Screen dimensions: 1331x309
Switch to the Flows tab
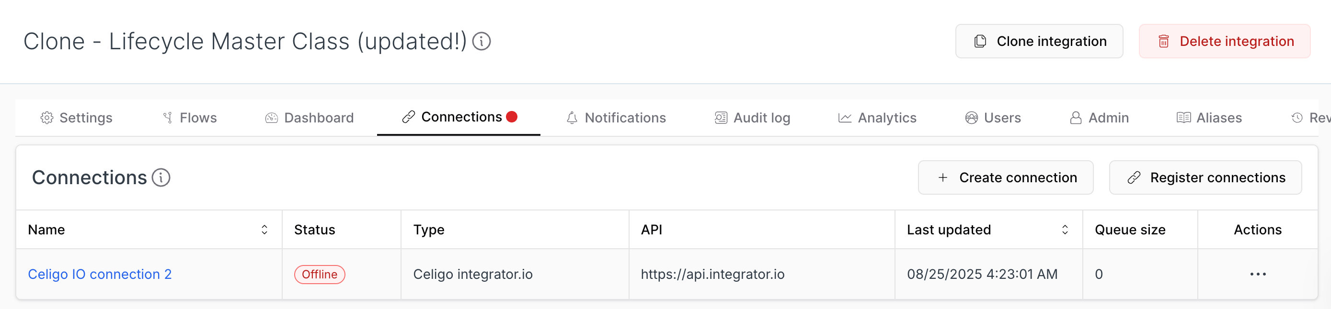click(x=189, y=118)
